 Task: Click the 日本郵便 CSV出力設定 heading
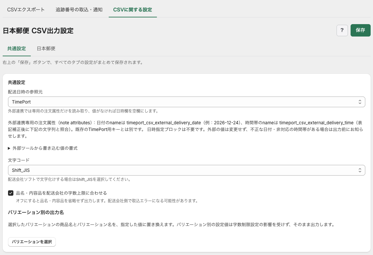click(38, 31)
